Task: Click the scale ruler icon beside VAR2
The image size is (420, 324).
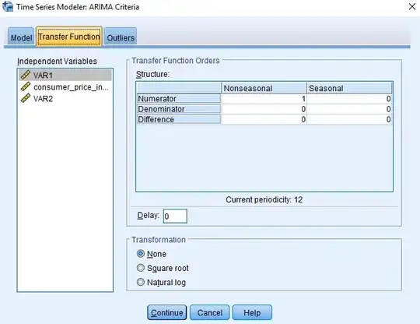Action: (26, 98)
